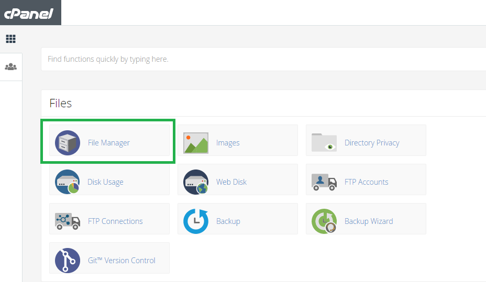
Task: Manage FTP Accounts link
Action: pyautogui.click(x=367, y=182)
